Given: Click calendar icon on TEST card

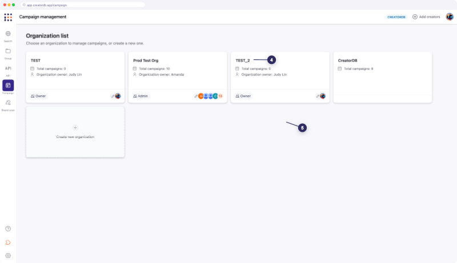Looking at the screenshot, I should click(x=33, y=68).
